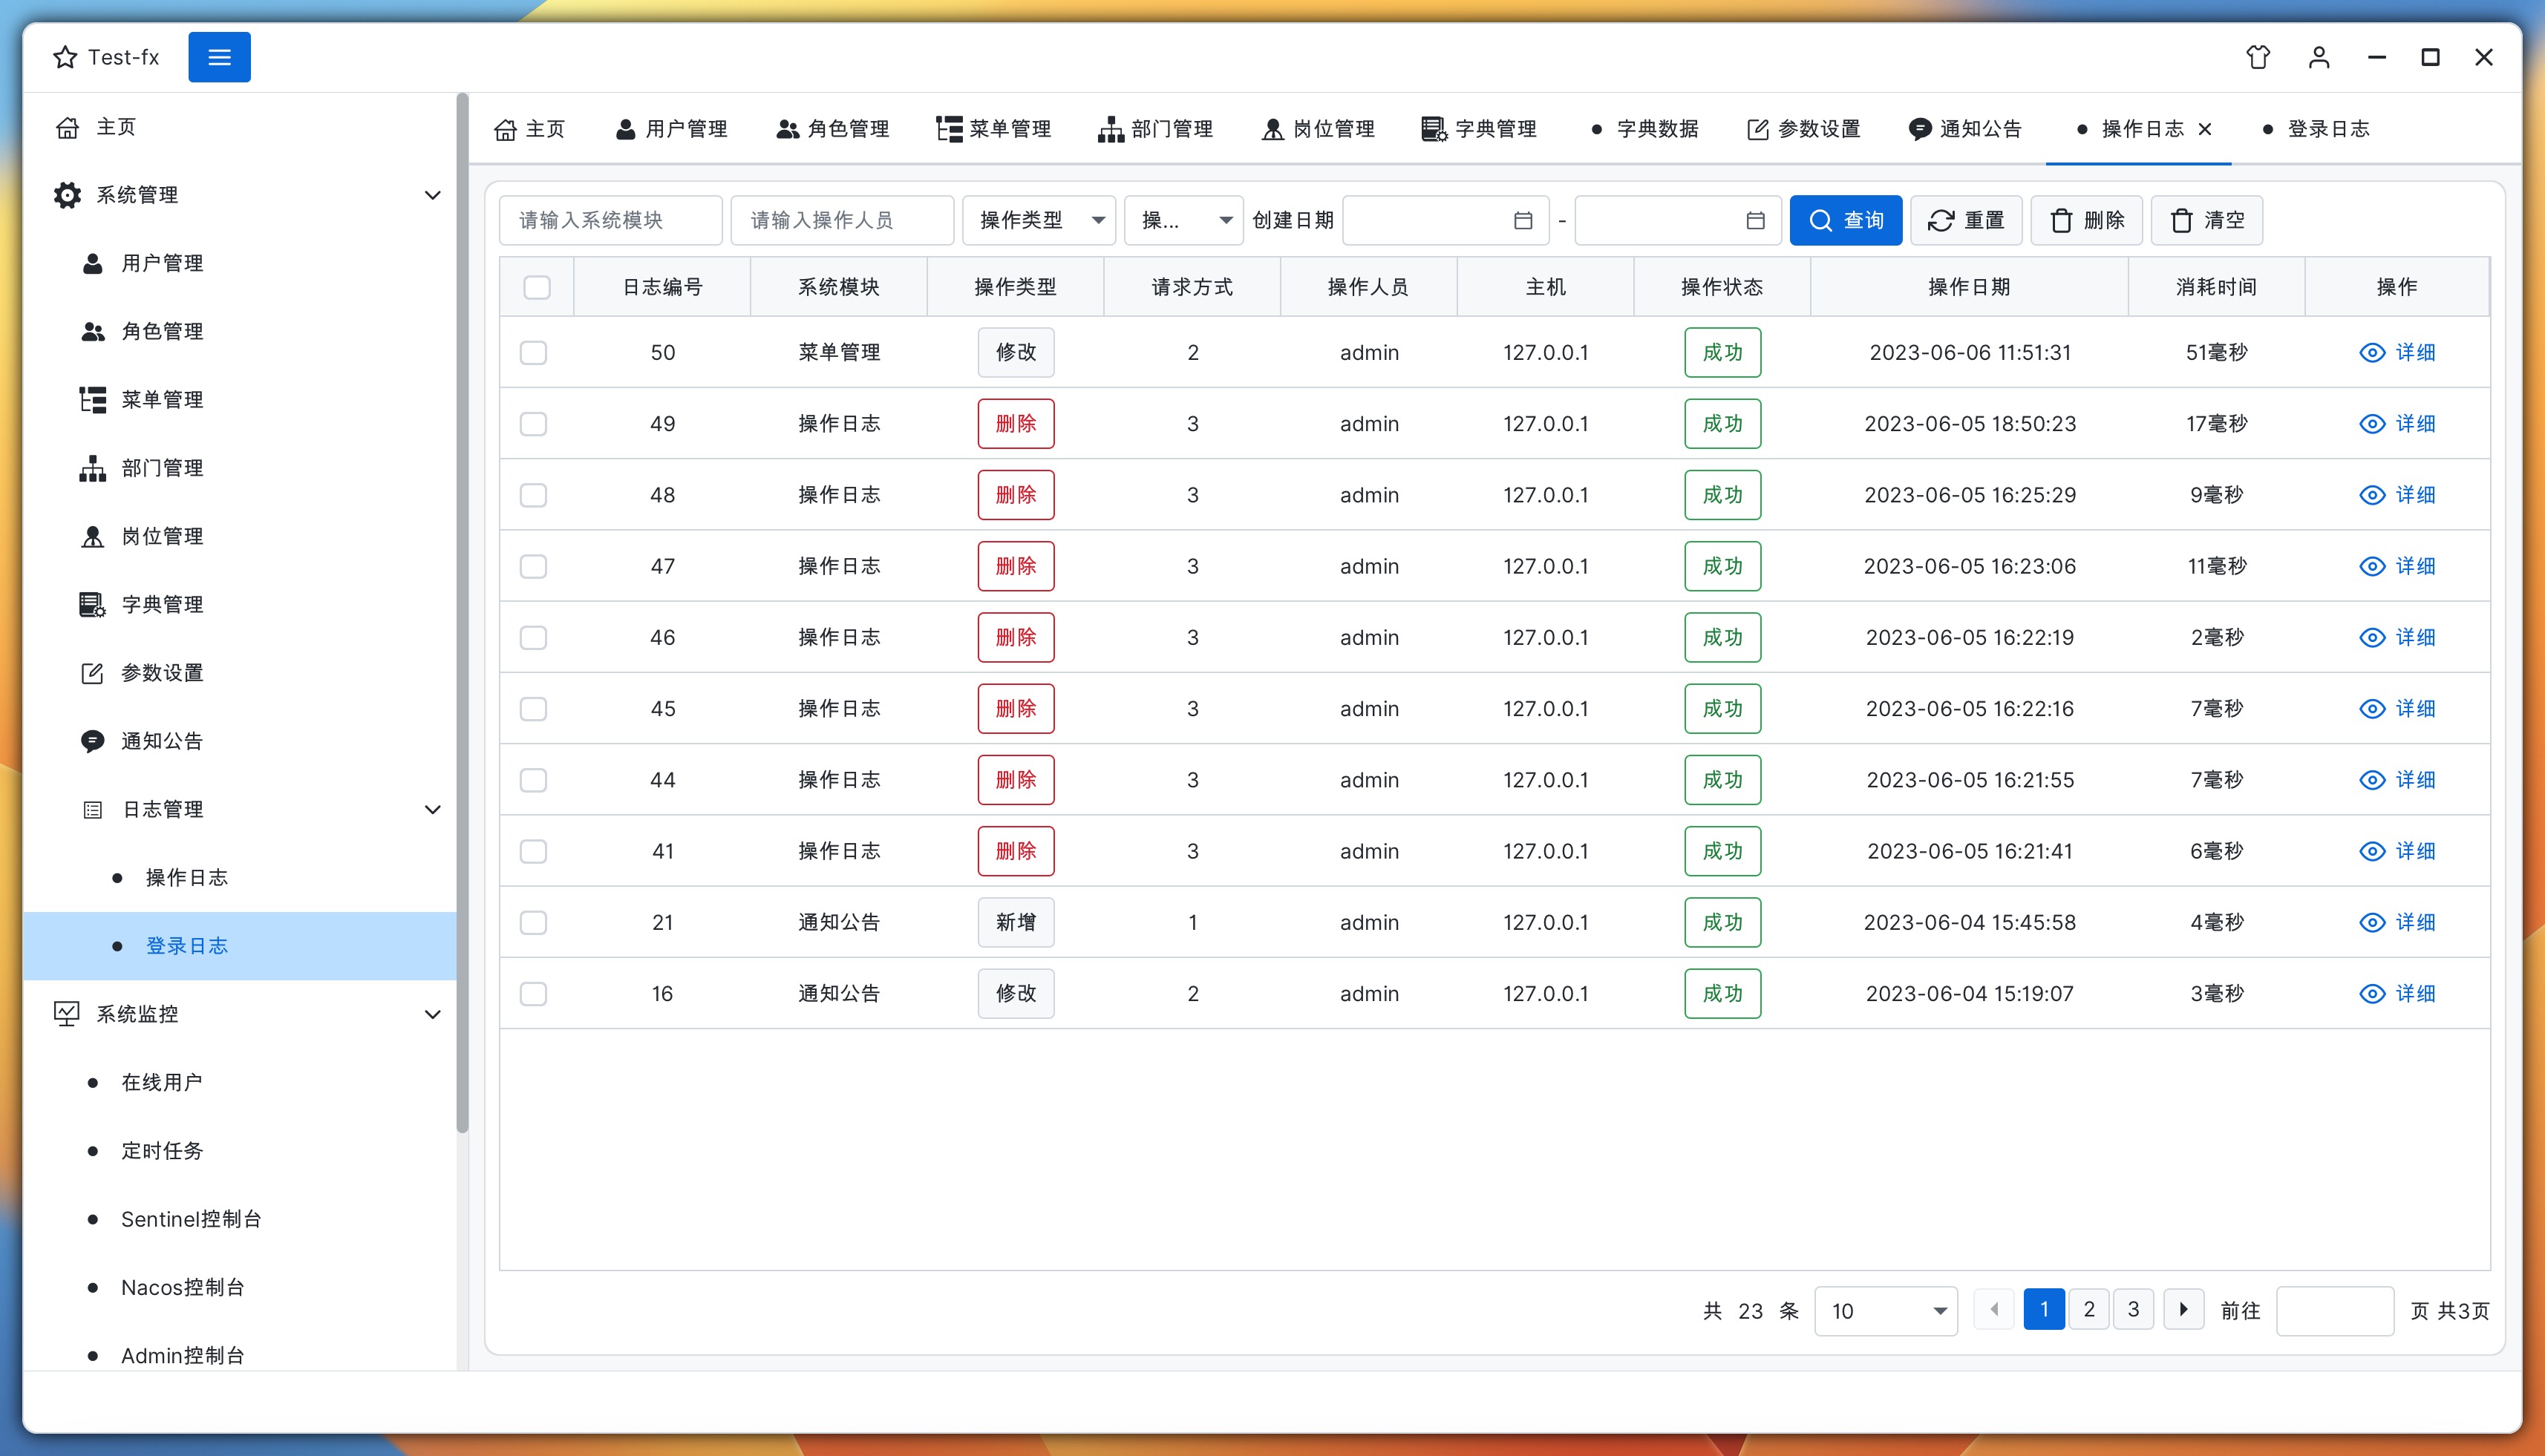Click the 删除 toolbar button

[x=2086, y=220]
